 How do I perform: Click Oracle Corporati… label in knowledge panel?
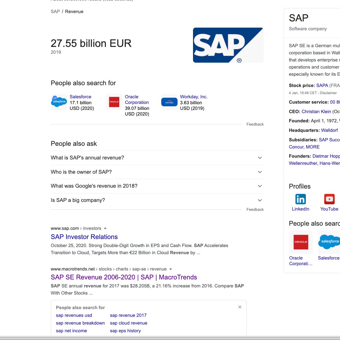(x=301, y=261)
